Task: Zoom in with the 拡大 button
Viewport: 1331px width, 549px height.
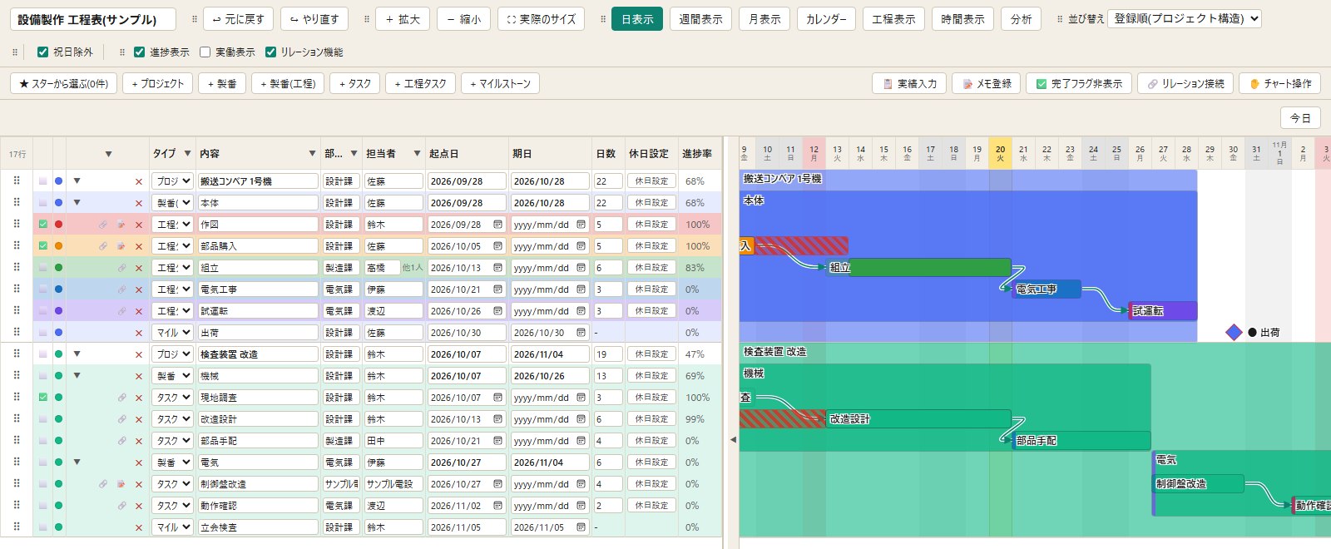Action: tap(403, 19)
